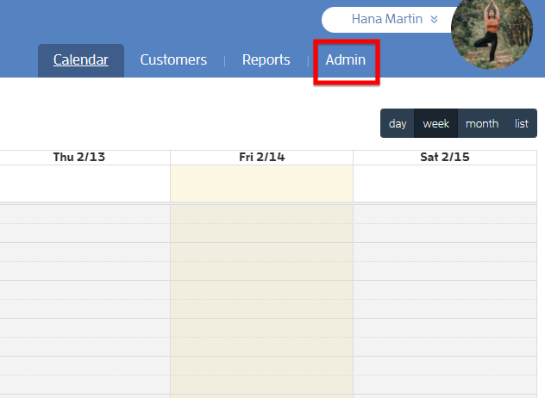Click the double chevron beside Hana Martin
The width and height of the screenshot is (545, 398).
pos(434,19)
